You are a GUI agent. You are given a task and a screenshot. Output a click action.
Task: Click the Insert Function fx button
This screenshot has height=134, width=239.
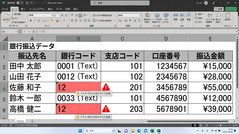click(34, 32)
